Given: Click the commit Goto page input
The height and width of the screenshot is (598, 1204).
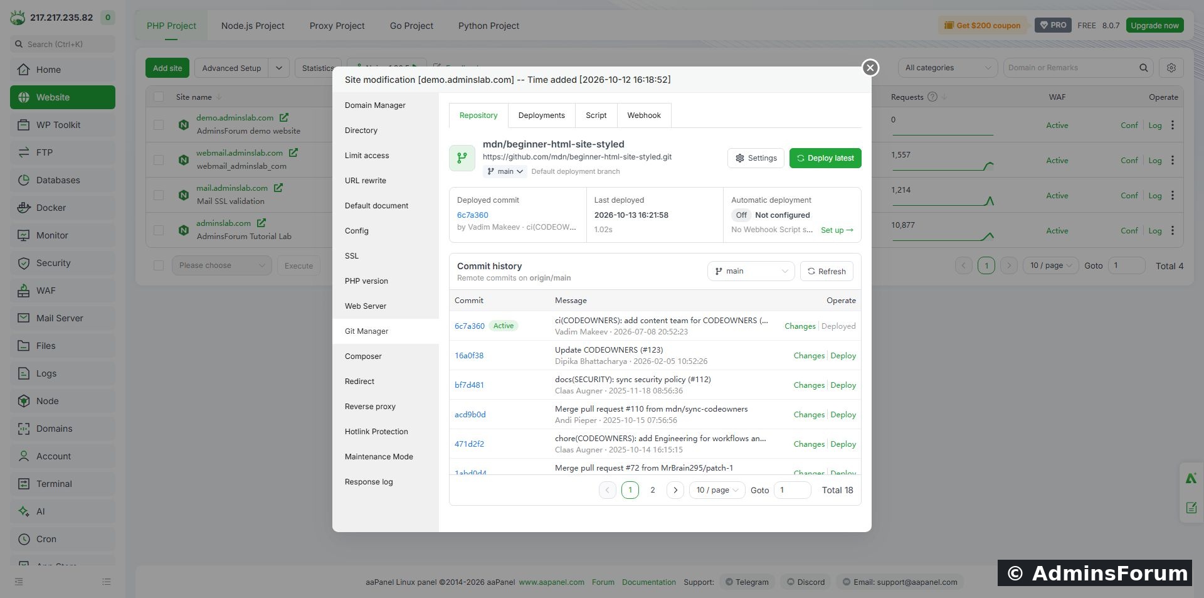Looking at the screenshot, I should (x=792, y=490).
